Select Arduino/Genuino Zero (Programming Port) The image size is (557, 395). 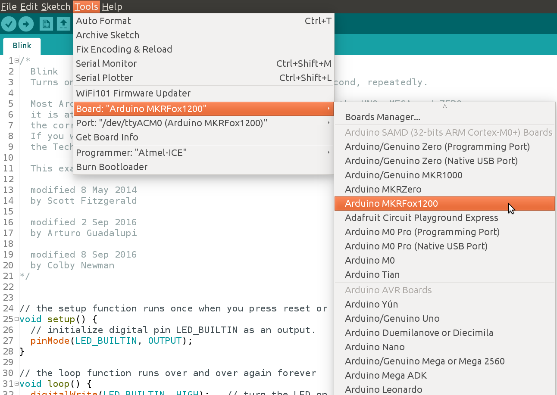pos(444,146)
